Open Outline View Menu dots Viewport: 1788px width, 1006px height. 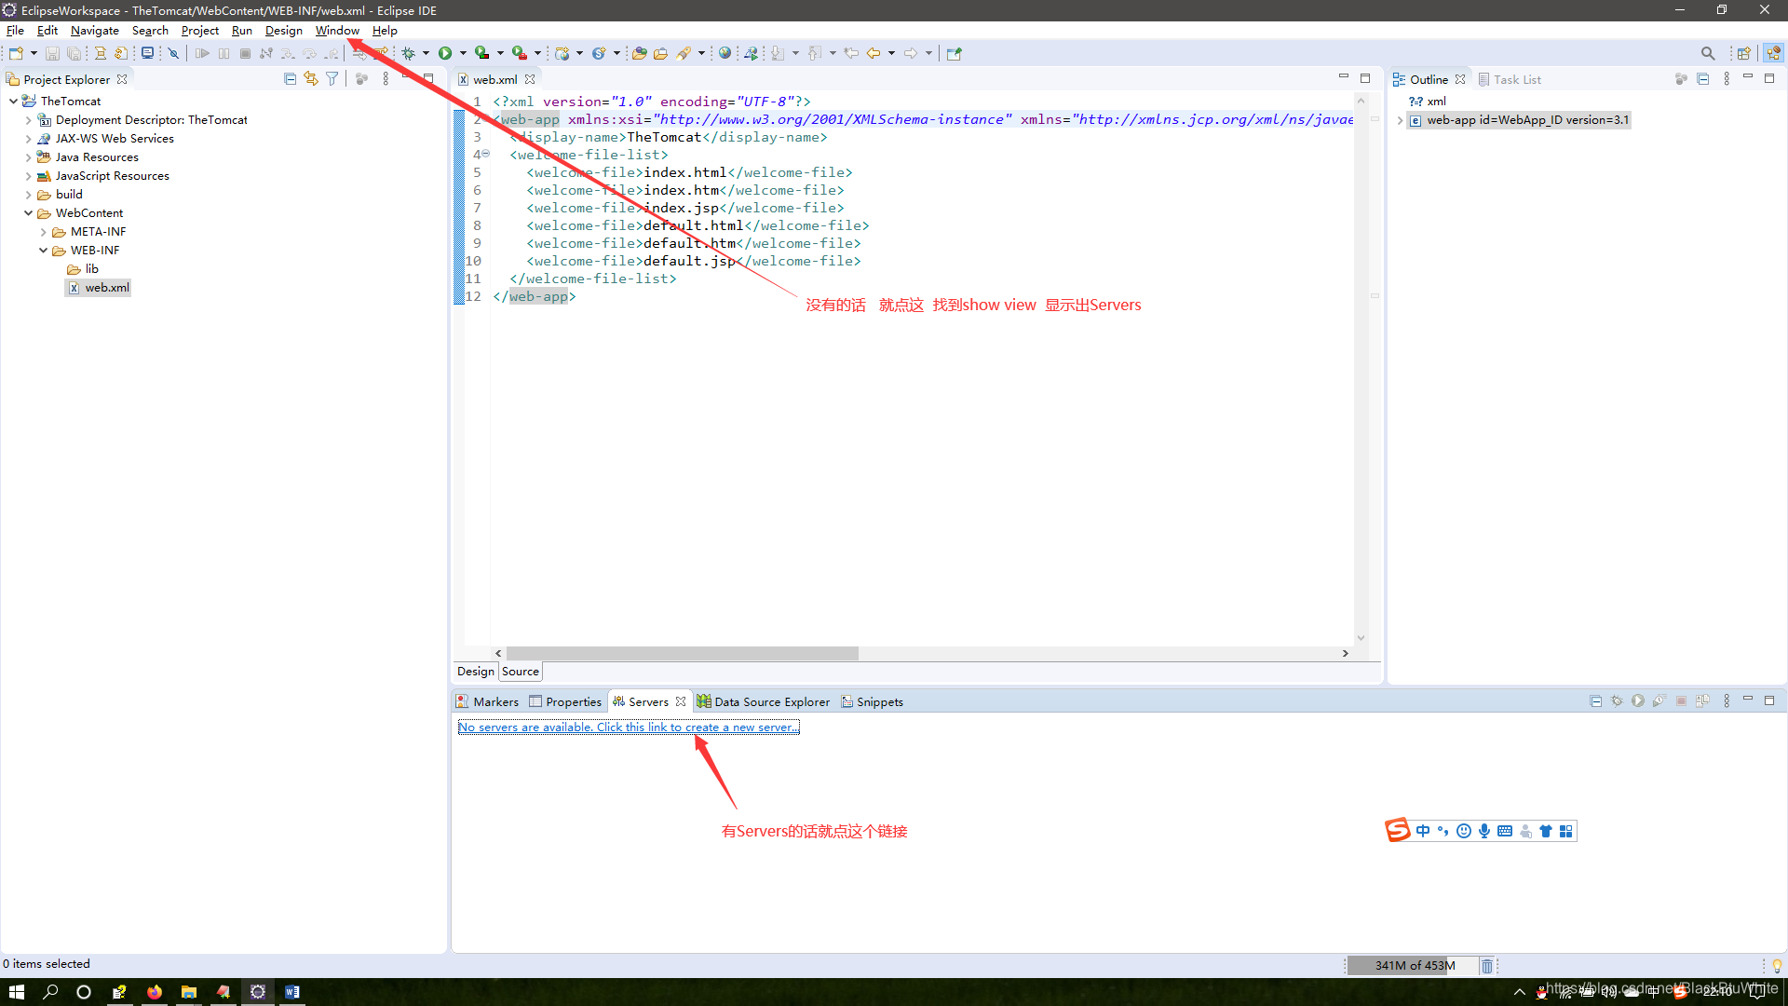pos(1727,79)
